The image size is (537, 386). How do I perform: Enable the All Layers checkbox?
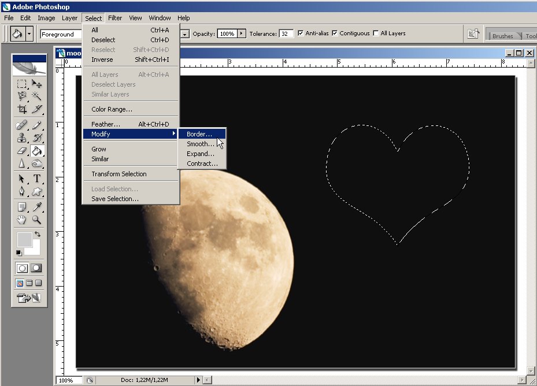(375, 34)
